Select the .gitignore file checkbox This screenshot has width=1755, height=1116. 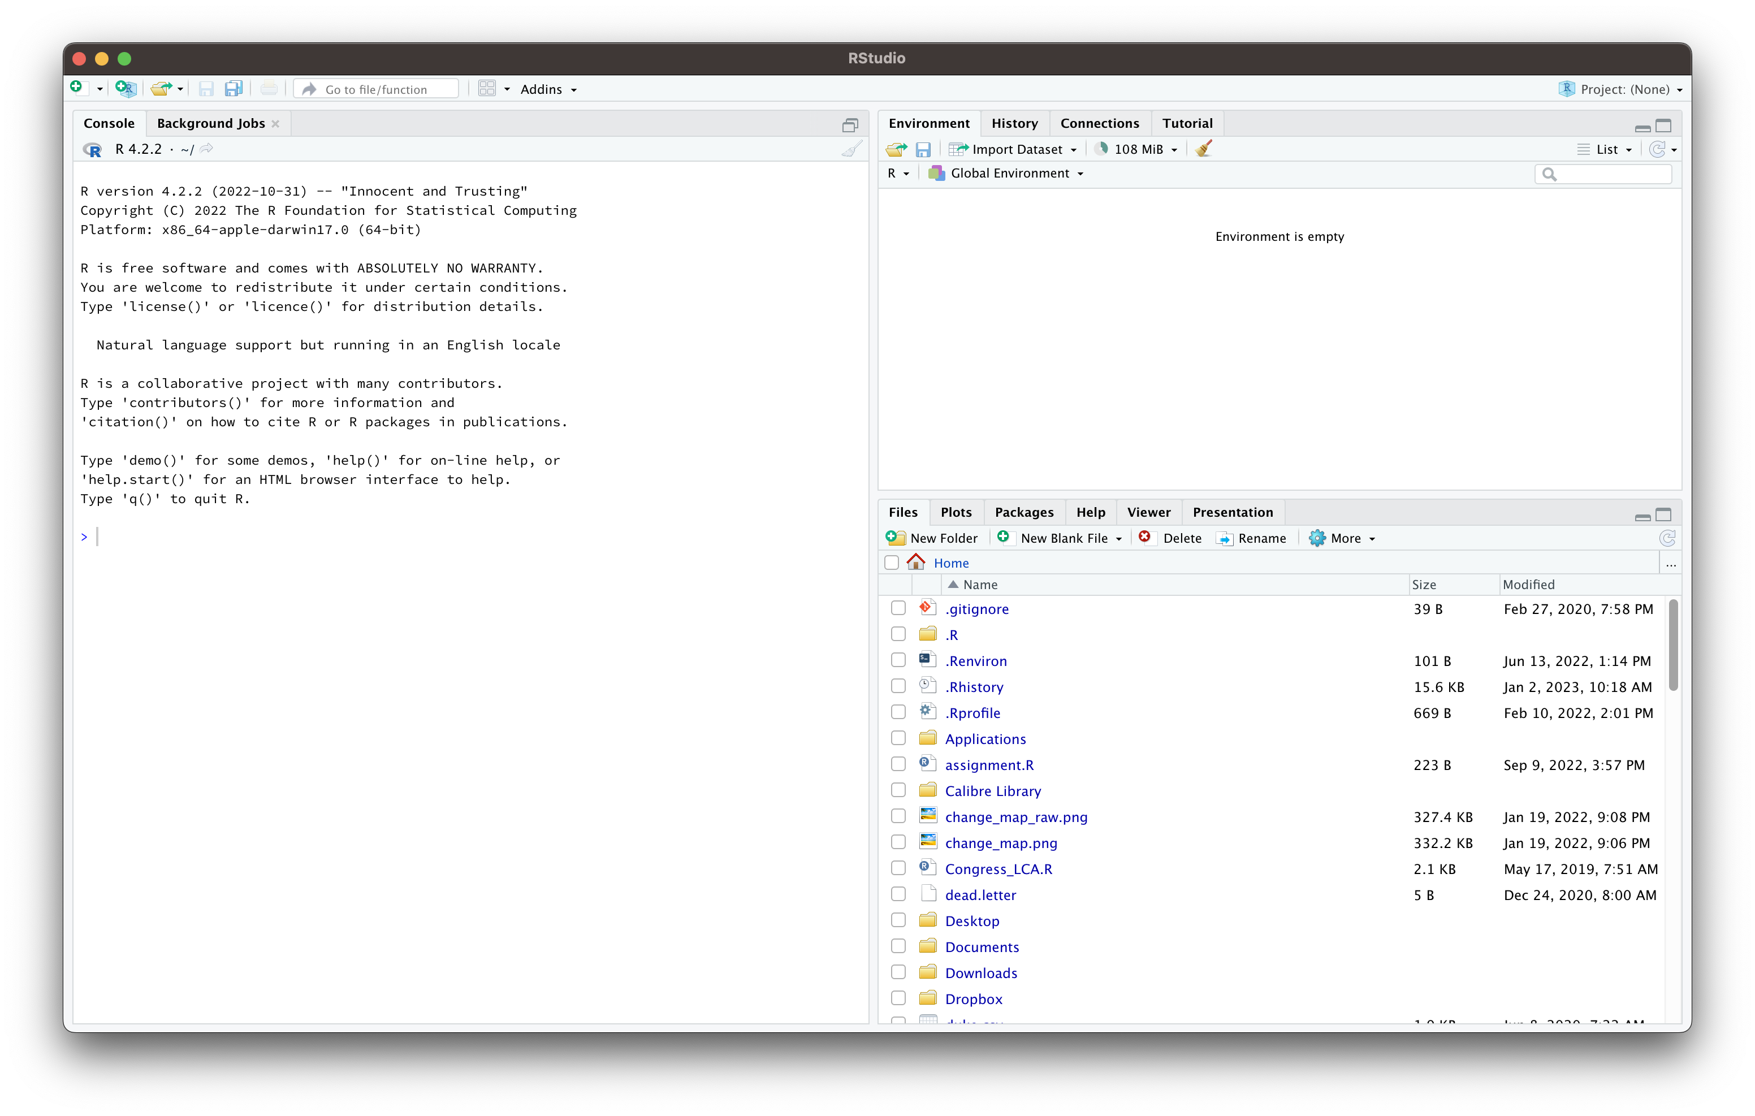(898, 608)
